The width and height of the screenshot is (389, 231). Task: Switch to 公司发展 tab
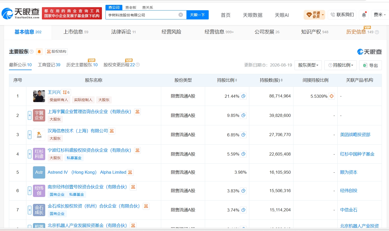click(x=267, y=32)
